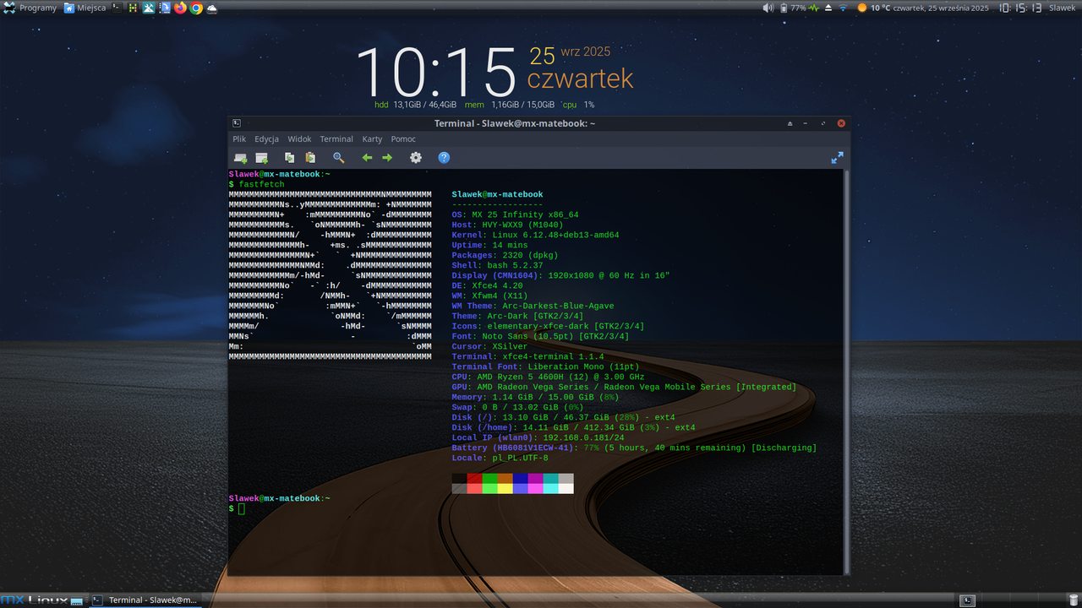Open the Slawek user menu
The image size is (1082, 608).
(x=1063, y=8)
